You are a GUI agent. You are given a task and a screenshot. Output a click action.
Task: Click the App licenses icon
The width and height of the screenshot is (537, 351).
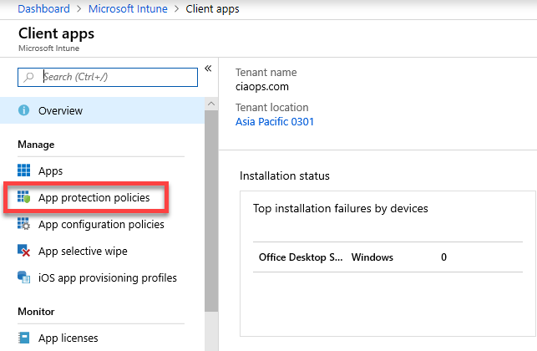24,338
